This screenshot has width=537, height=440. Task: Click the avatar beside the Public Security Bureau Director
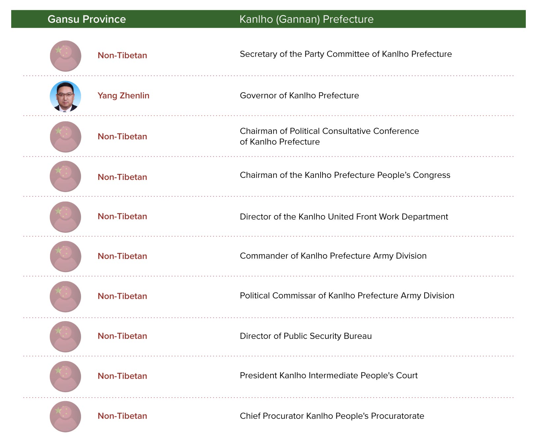[x=66, y=337]
